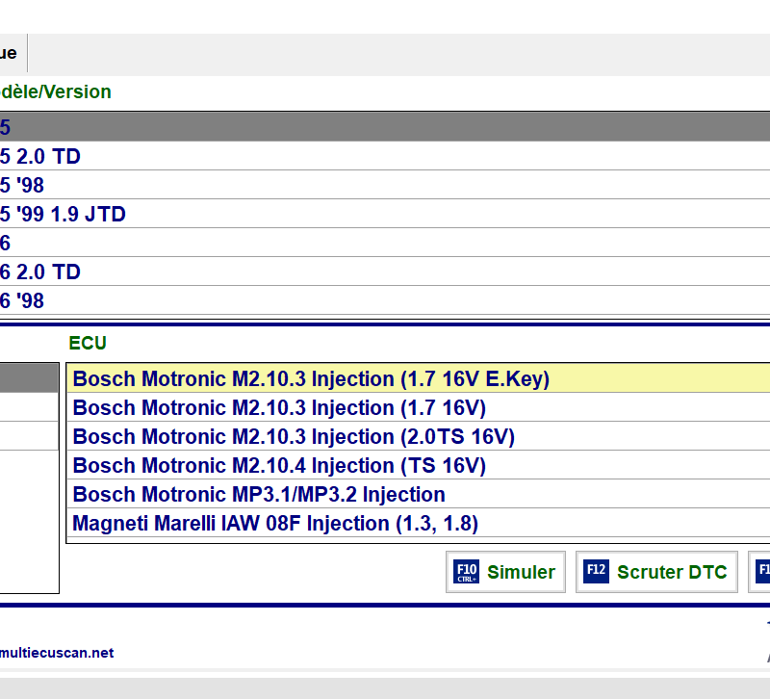This screenshot has height=699, width=770.
Task: Select Bosch Motronic M2.10.3 (2.0TS 16V) entry
Action: [294, 437]
